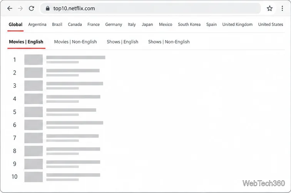Click the title placeholder bar in row 1
Image resolution: width=291 pixels, height=193 pixels.
point(76,57)
